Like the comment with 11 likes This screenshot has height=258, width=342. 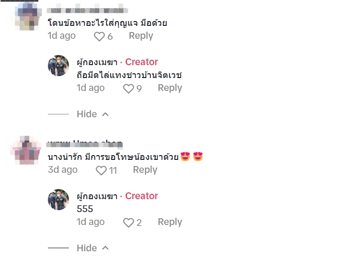pos(101,170)
